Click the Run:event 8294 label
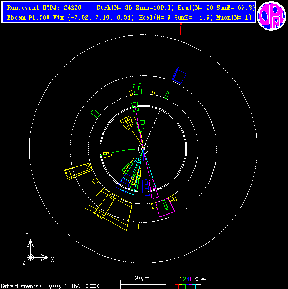 44,8
